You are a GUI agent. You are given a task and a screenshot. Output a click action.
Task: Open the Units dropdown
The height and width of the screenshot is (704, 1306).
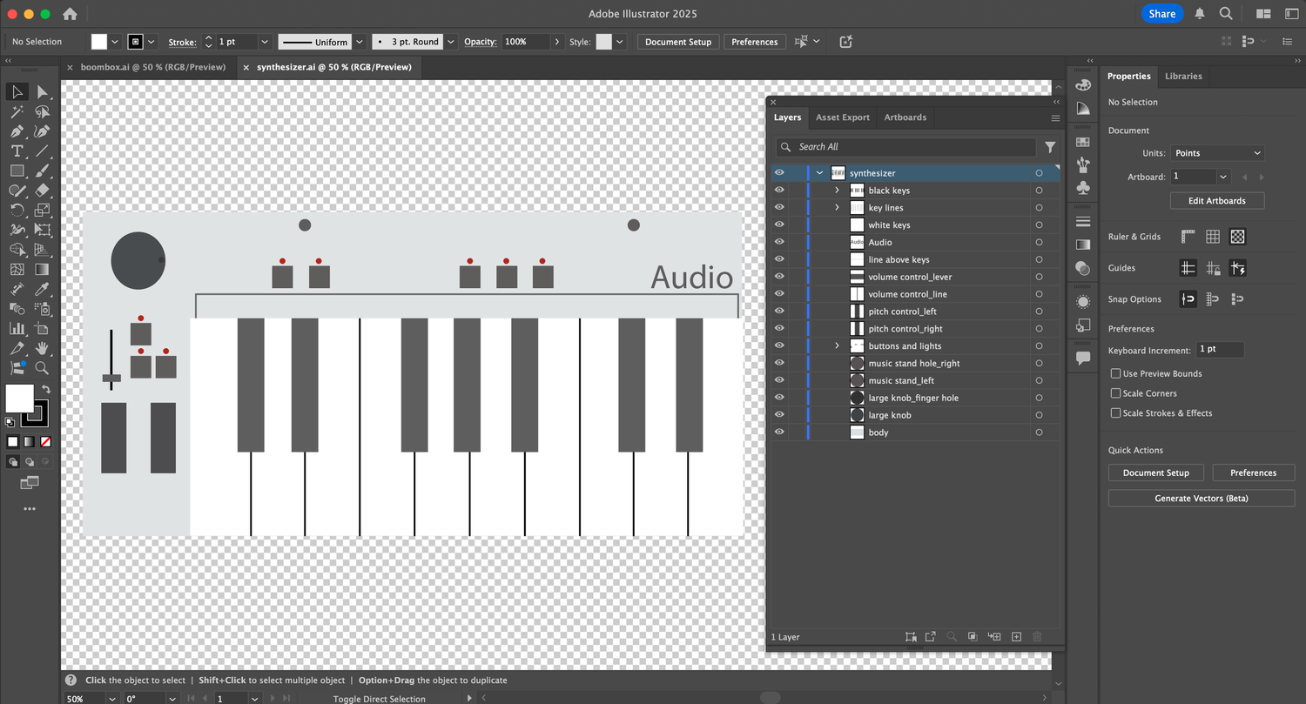click(1217, 153)
